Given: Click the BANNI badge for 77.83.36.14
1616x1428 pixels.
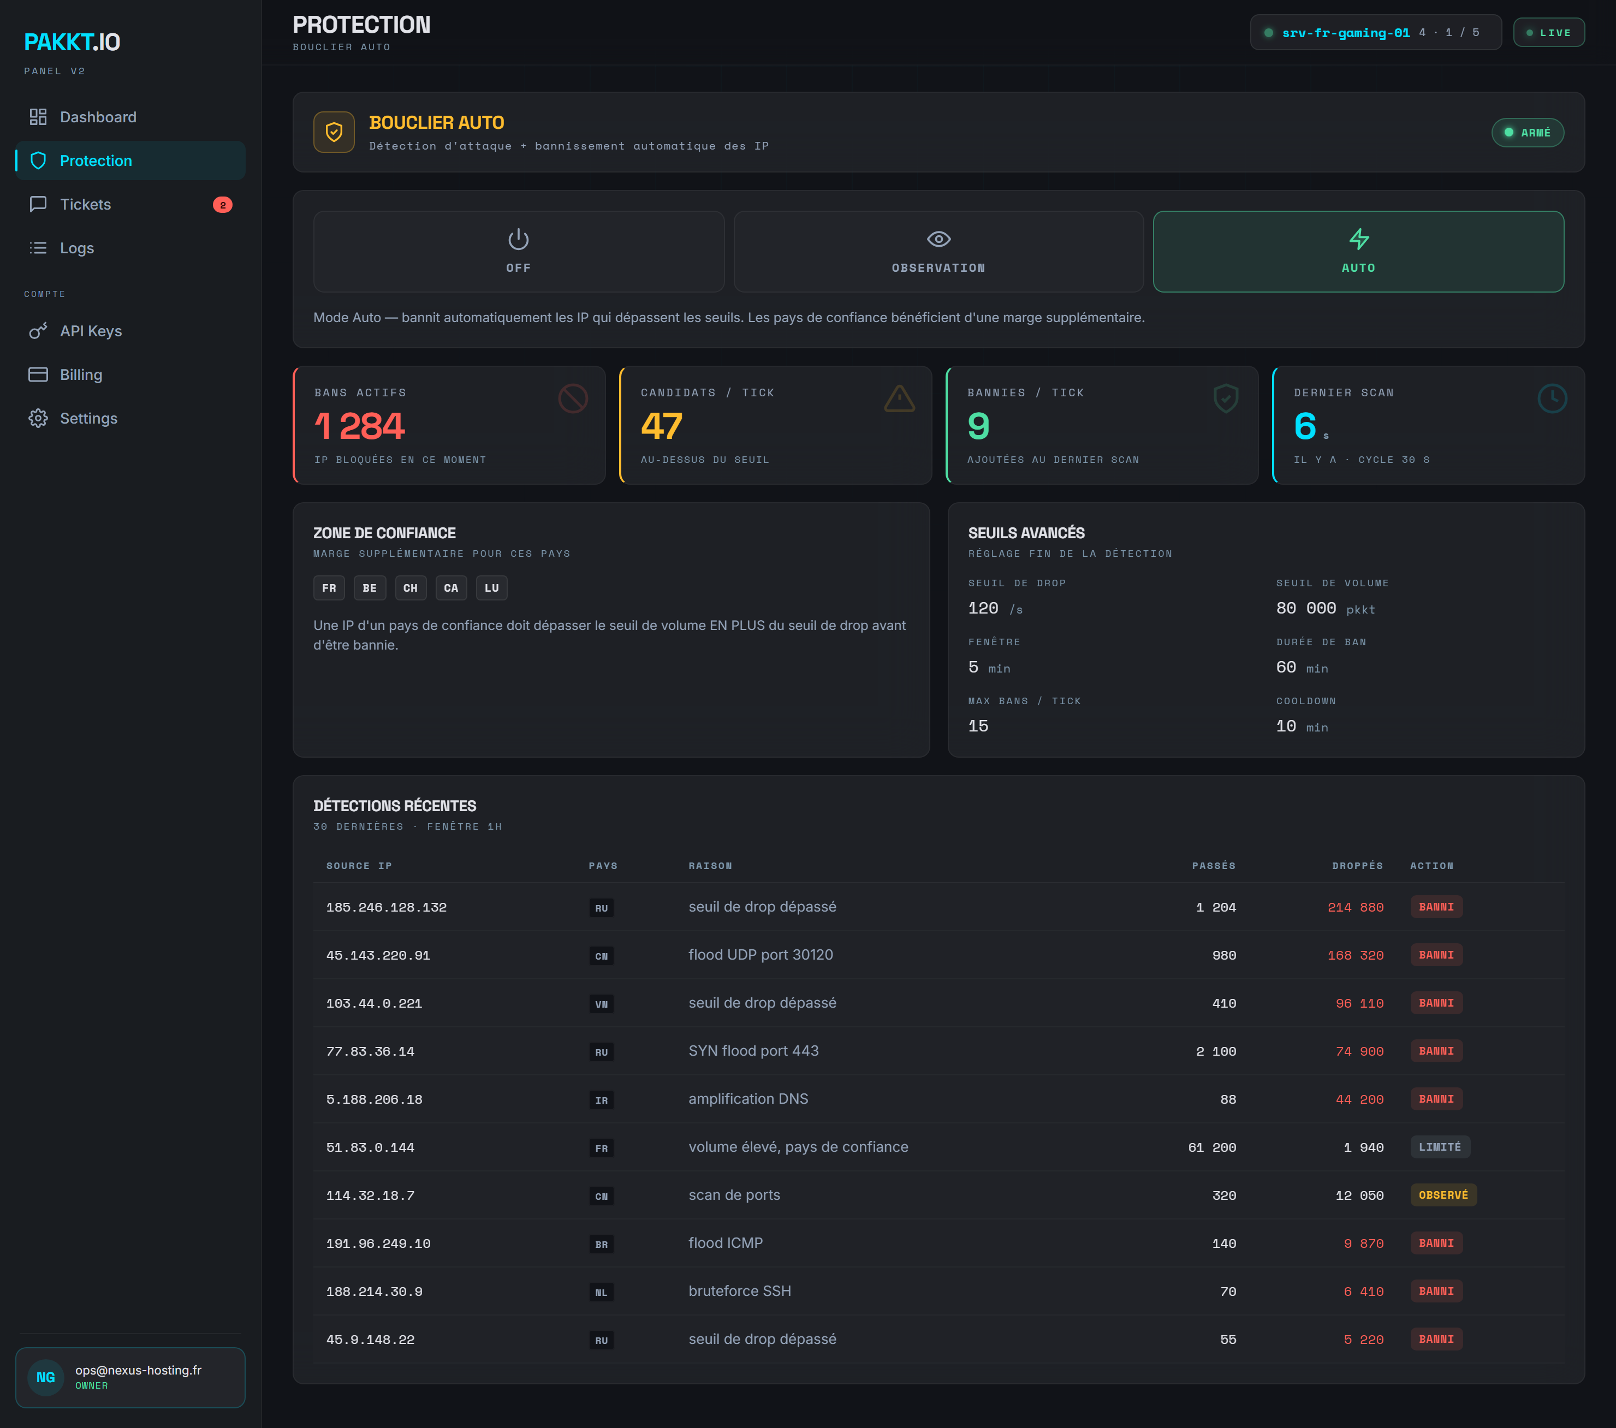Looking at the screenshot, I should [1436, 1051].
